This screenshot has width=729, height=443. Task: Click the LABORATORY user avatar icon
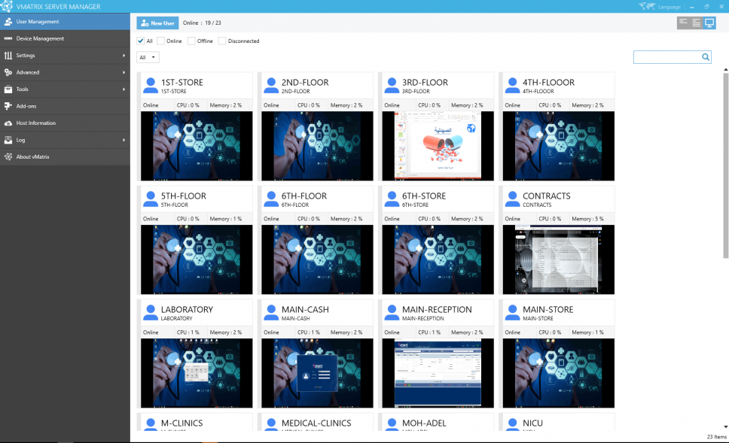pos(150,311)
